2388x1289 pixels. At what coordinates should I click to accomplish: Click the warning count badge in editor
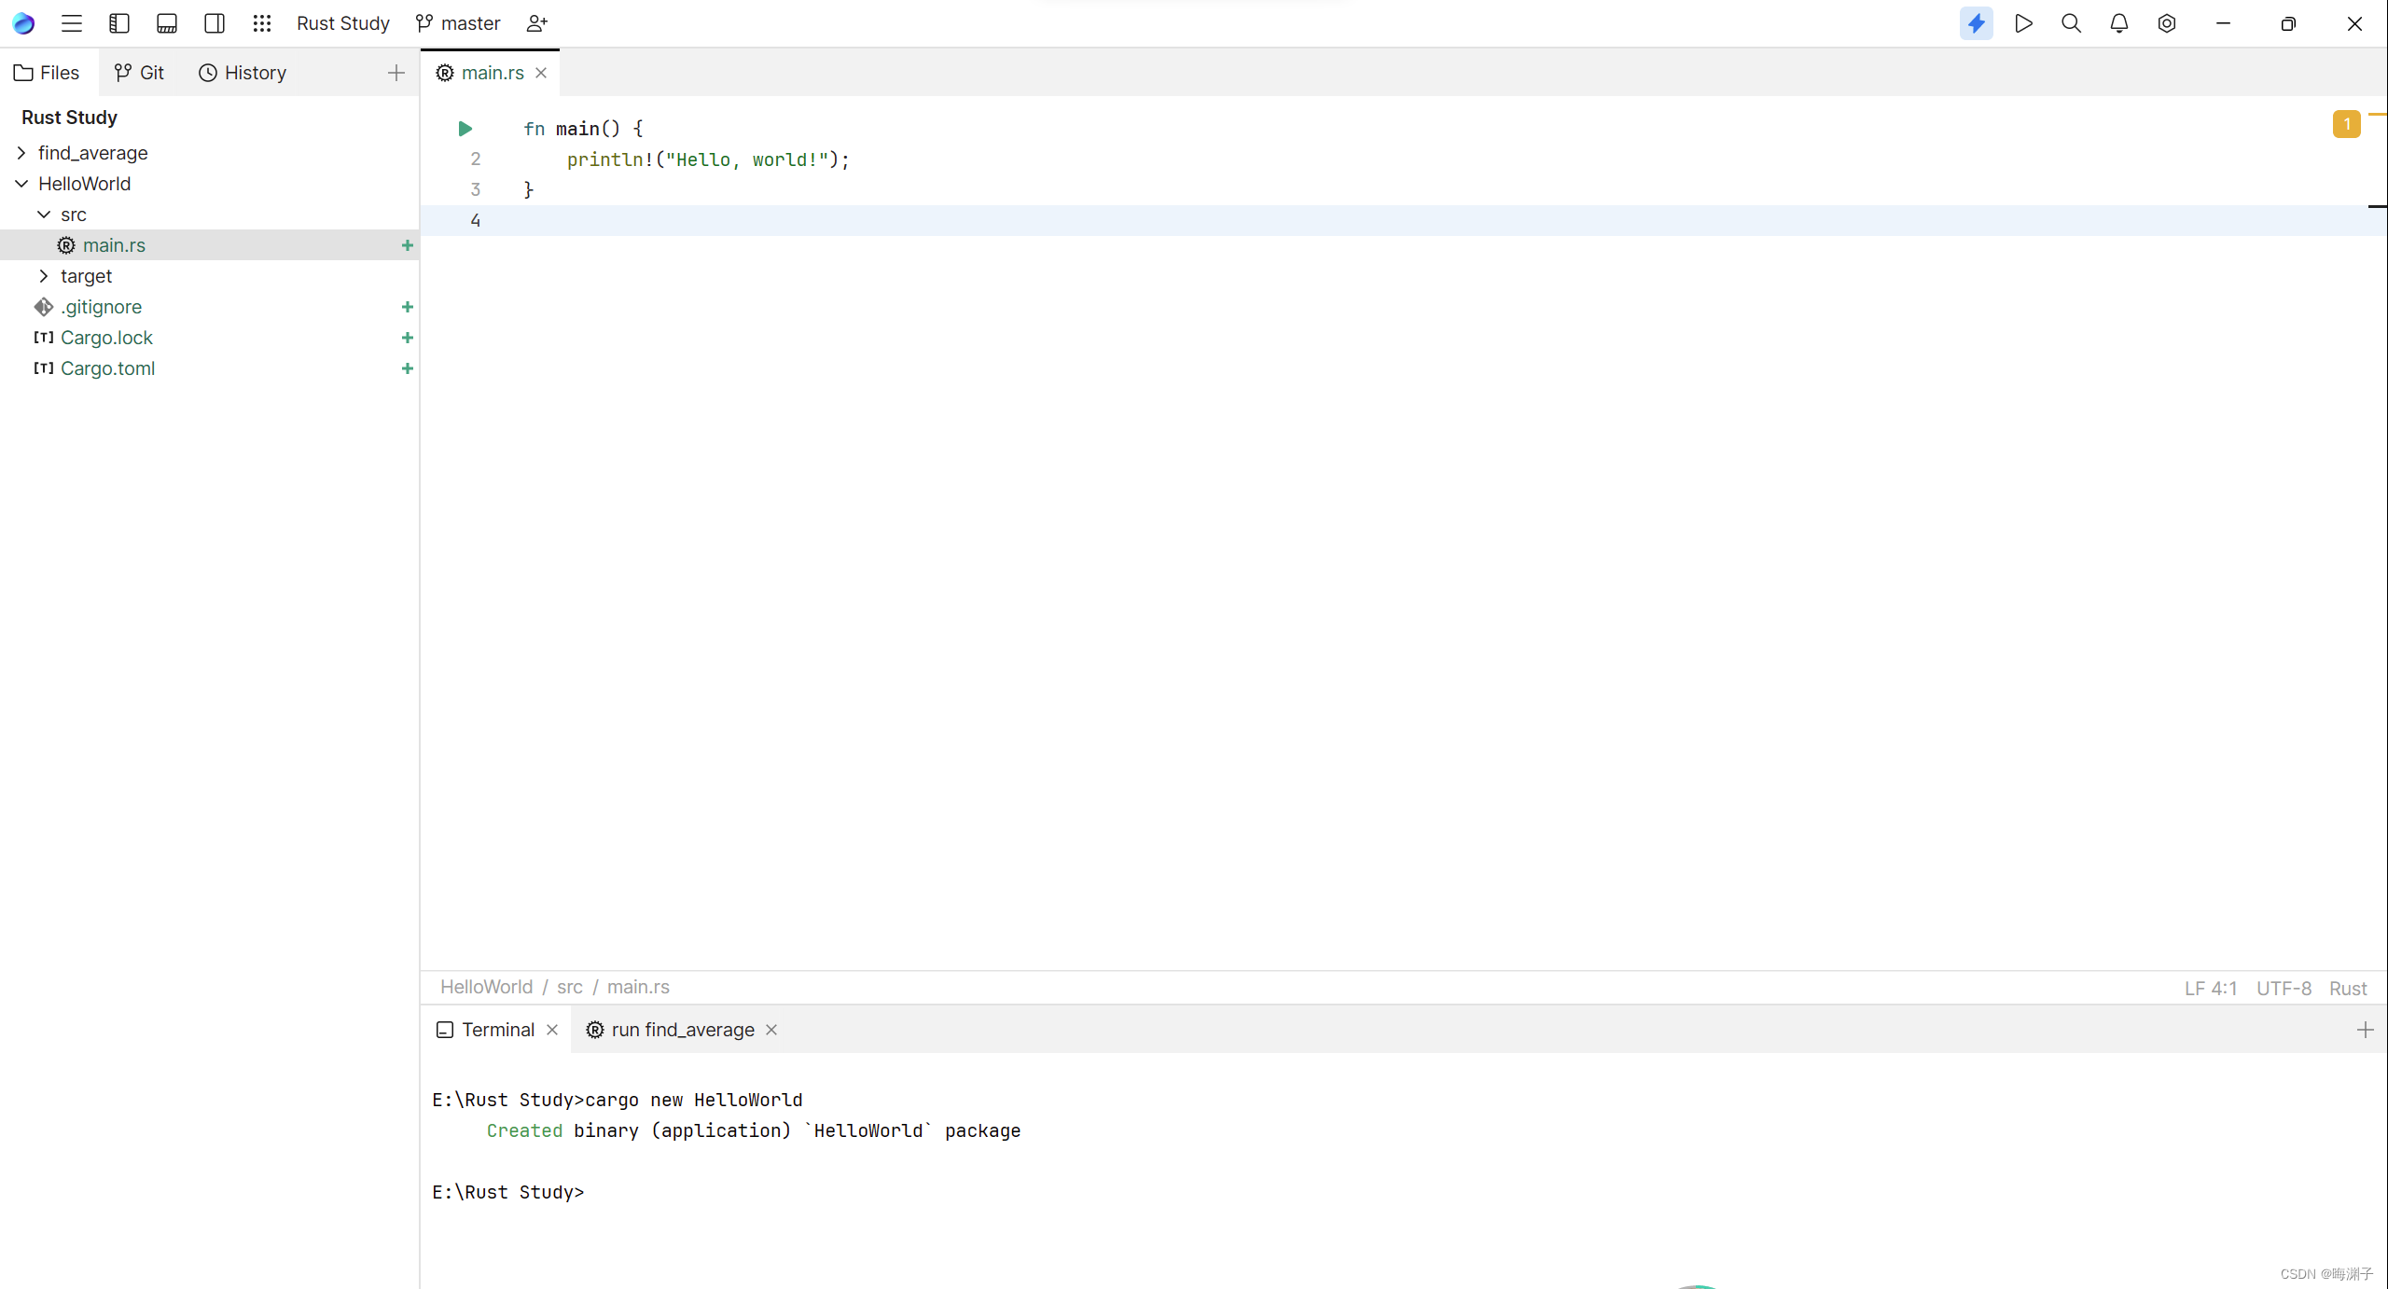point(2346,124)
